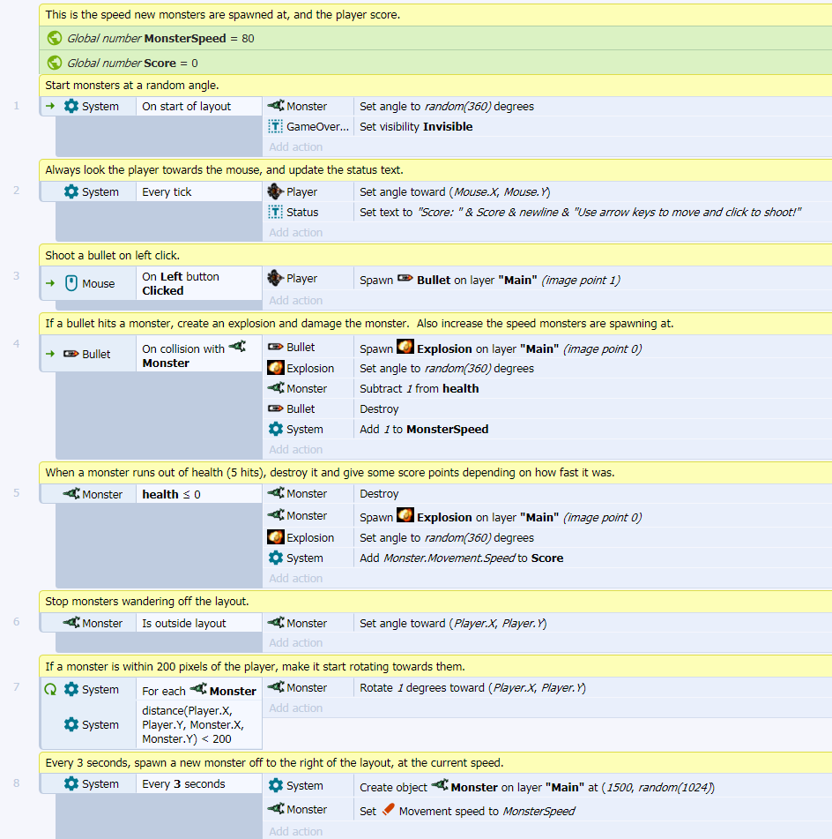
Task: Click Add action under Rotate 1 degrees action
Action: [295, 708]
